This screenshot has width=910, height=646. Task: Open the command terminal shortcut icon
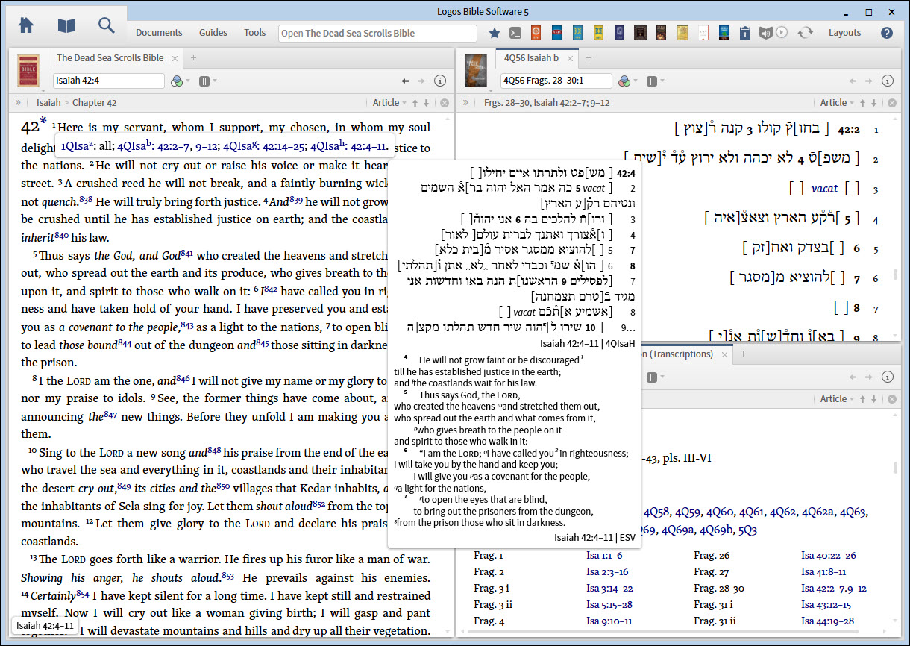pos(515,33)
